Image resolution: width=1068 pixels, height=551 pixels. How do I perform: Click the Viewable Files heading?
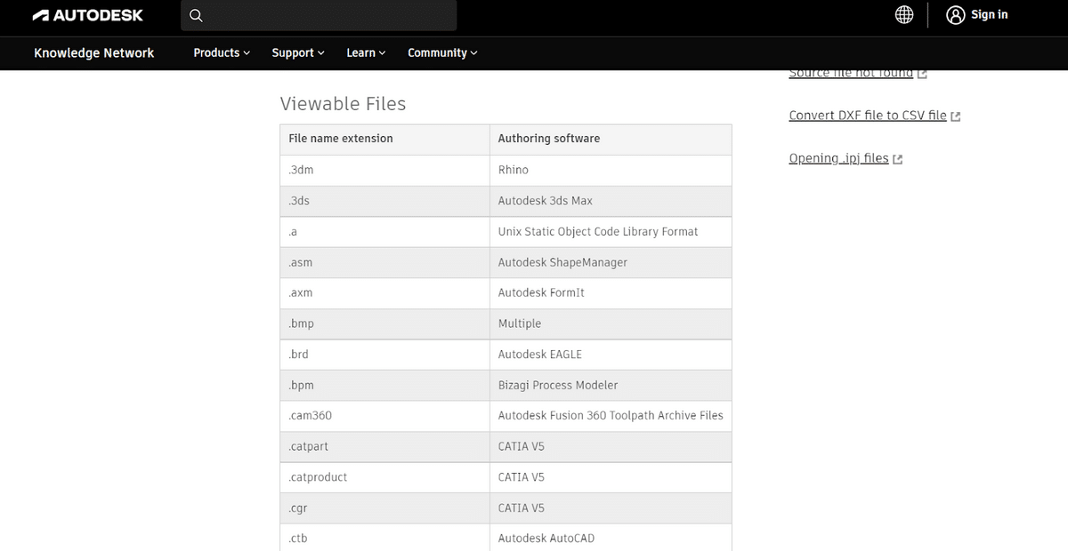(343, 104)
